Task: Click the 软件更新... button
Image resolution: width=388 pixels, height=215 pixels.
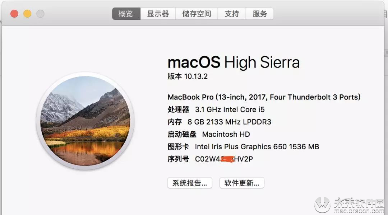Action: click(x=242, y=183)
